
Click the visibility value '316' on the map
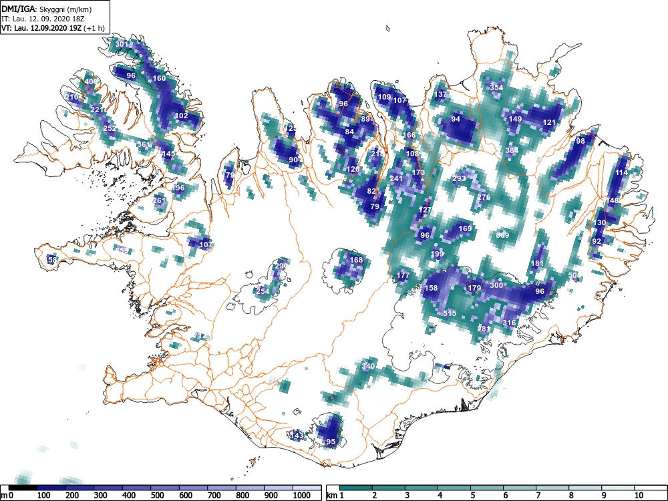tap(510, 323)
